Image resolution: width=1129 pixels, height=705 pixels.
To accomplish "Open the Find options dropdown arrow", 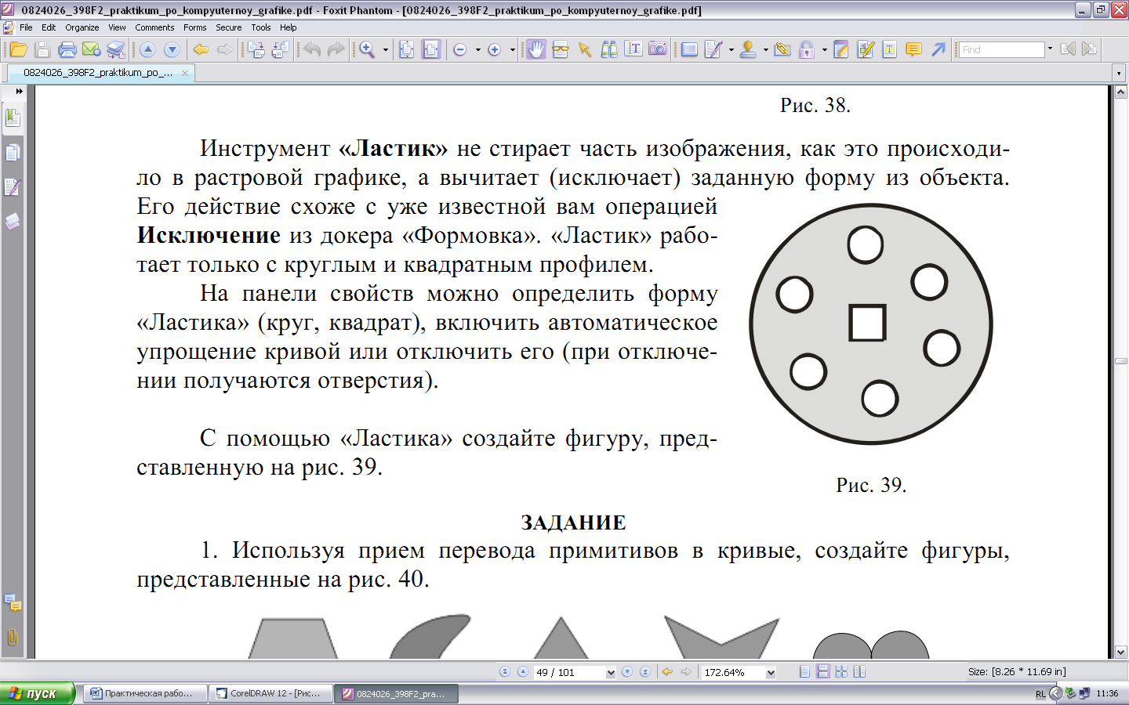I will pyautogui.click(x=1050, y=49).
